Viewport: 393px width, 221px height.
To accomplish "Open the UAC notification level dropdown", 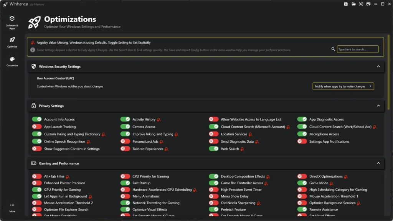I will pos(343,86).
